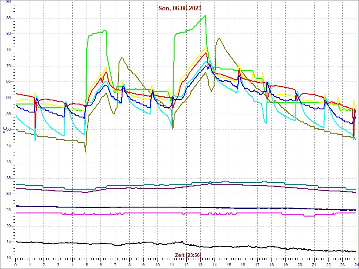Click the green dashed current-time marker line
Viewport: 359px width, 269px height.
355,130
